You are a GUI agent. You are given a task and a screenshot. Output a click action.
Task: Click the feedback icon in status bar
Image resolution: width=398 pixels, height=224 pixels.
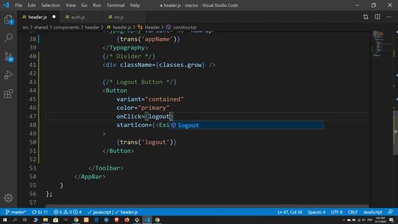coord(391,212)
